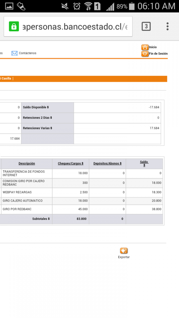Click the Fin de Sesión link text
179x318 pixels.
pyautogui.click(x=158, y=54)
